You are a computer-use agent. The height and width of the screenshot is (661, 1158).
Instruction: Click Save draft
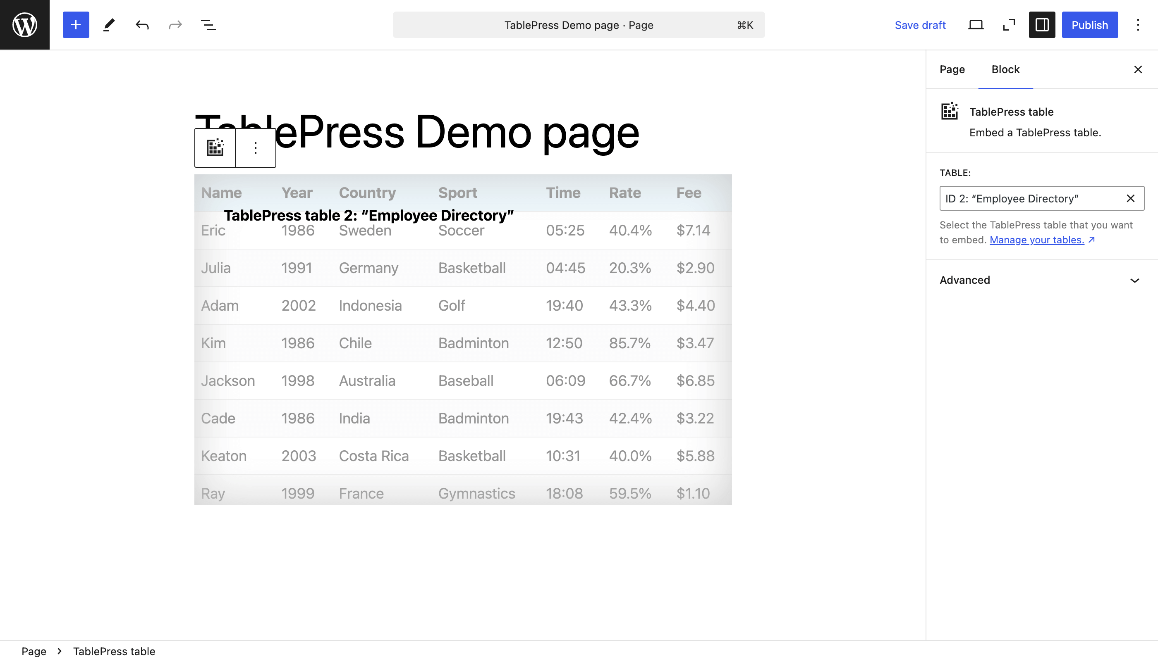tap(920, 24)
